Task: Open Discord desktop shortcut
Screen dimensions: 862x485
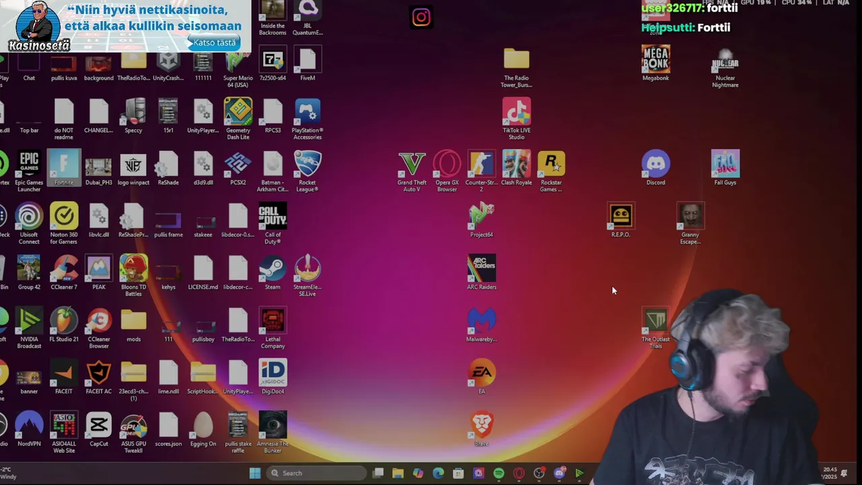Action: [x=656, y=168]
